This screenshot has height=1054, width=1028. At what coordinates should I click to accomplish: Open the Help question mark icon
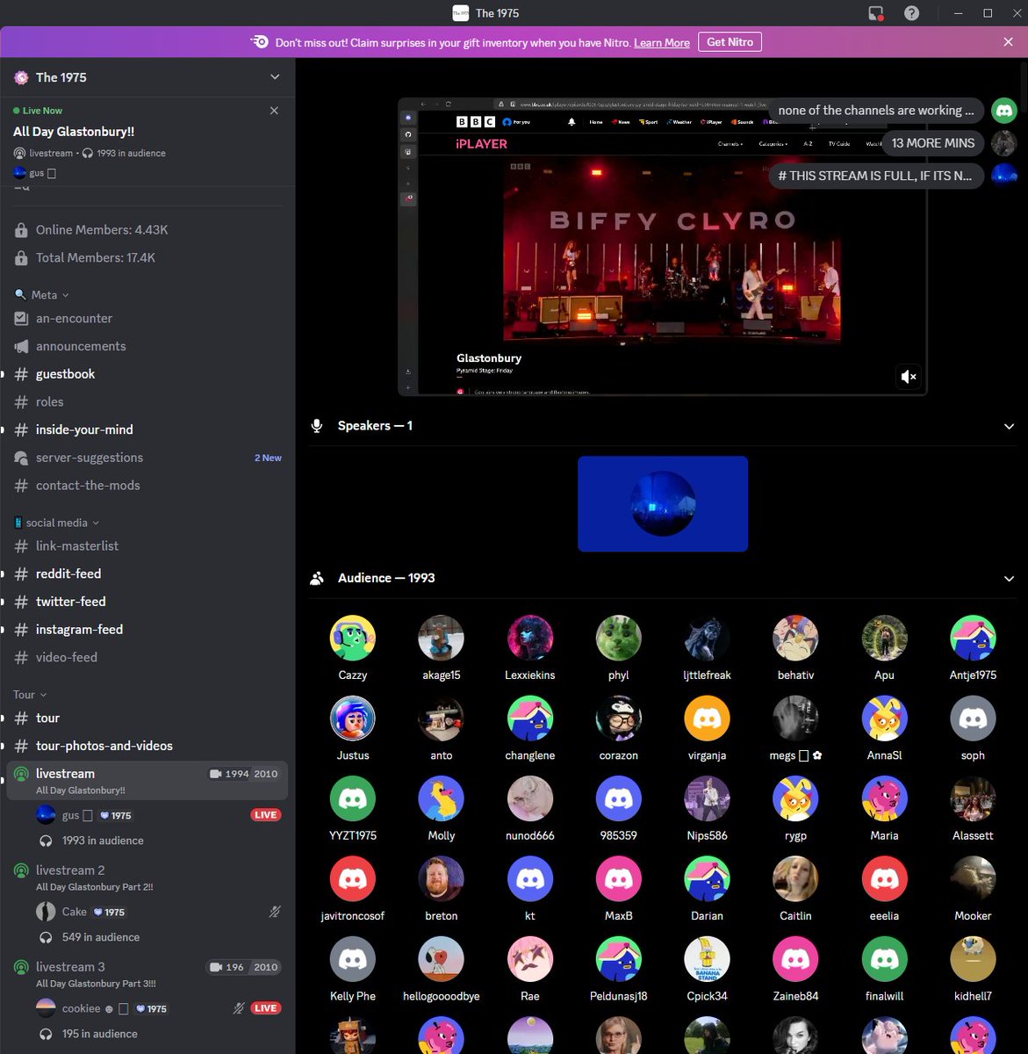912,13
